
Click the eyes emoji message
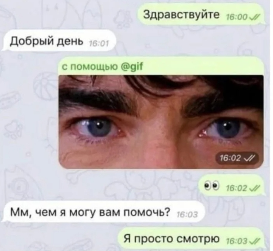click(232, 185)
